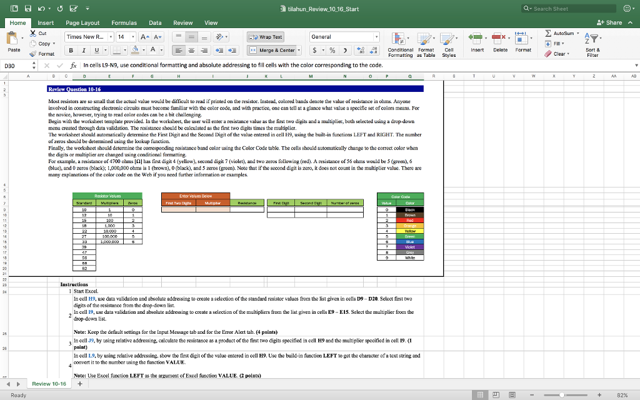Viewport: 640px width, 400px height.
Task: Increase font size with the larger A icon
Action: (144, 37)
